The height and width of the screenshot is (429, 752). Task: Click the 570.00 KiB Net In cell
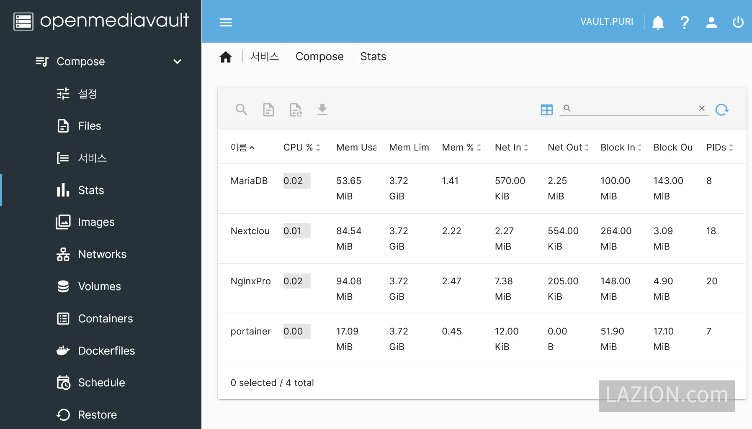[510, 188]
